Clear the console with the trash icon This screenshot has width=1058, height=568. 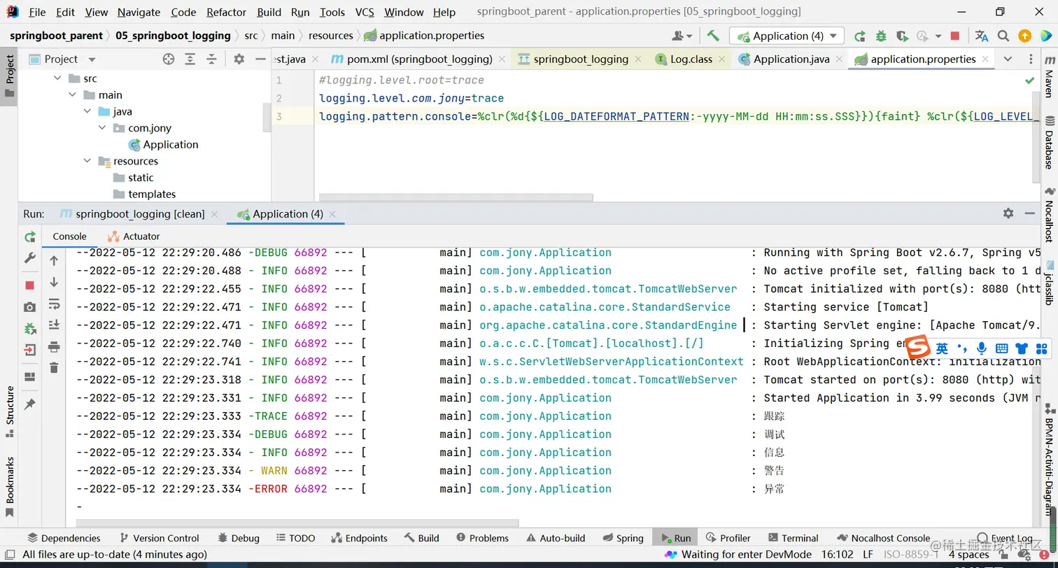click(54, 367)
